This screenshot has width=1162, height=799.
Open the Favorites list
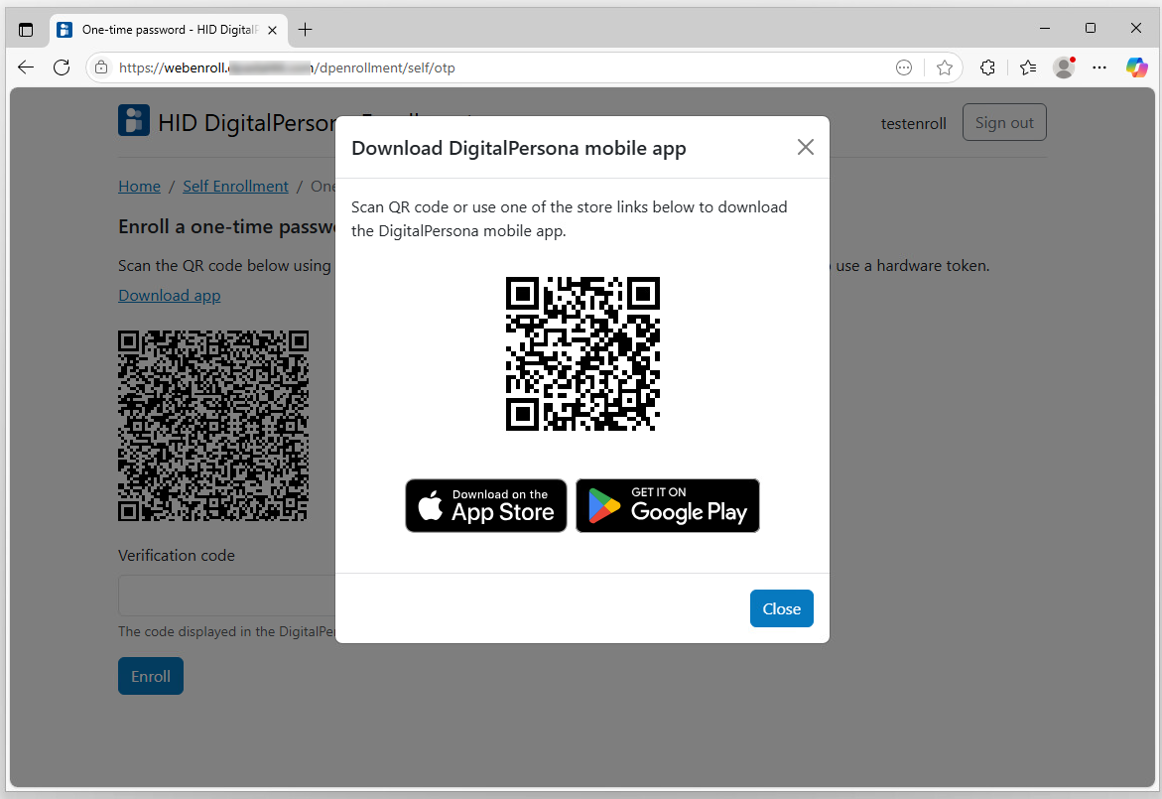(1027, 67)
